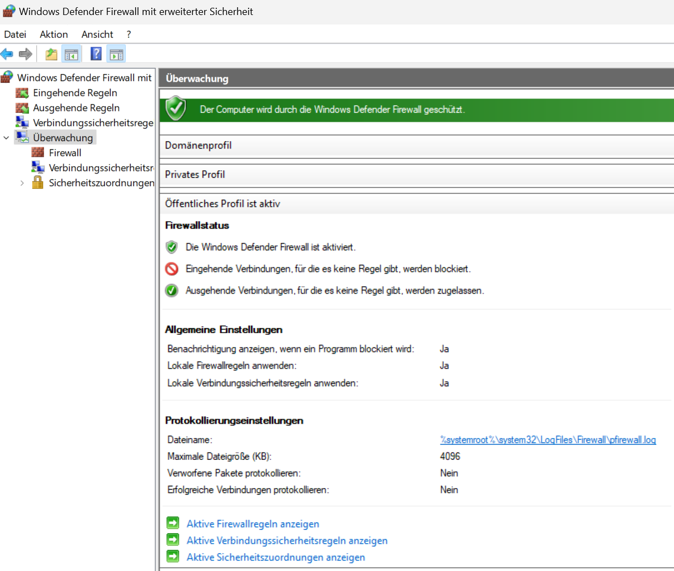Open the Aktion menu
Screen dimensions: 674x571
pyautogui.click(x=53, y=34)
